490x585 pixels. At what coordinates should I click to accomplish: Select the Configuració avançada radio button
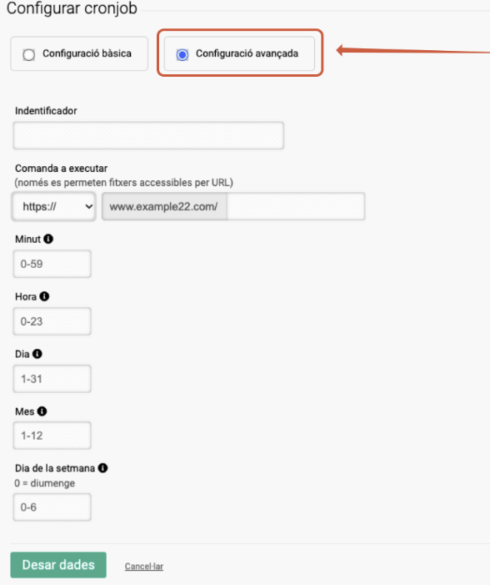(182, 54)
